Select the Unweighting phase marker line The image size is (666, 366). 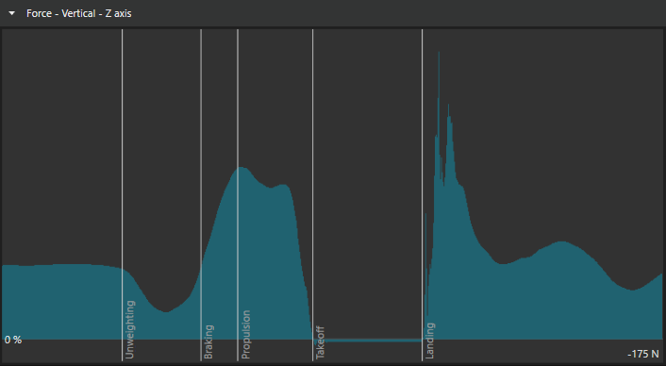coord(123,195)
